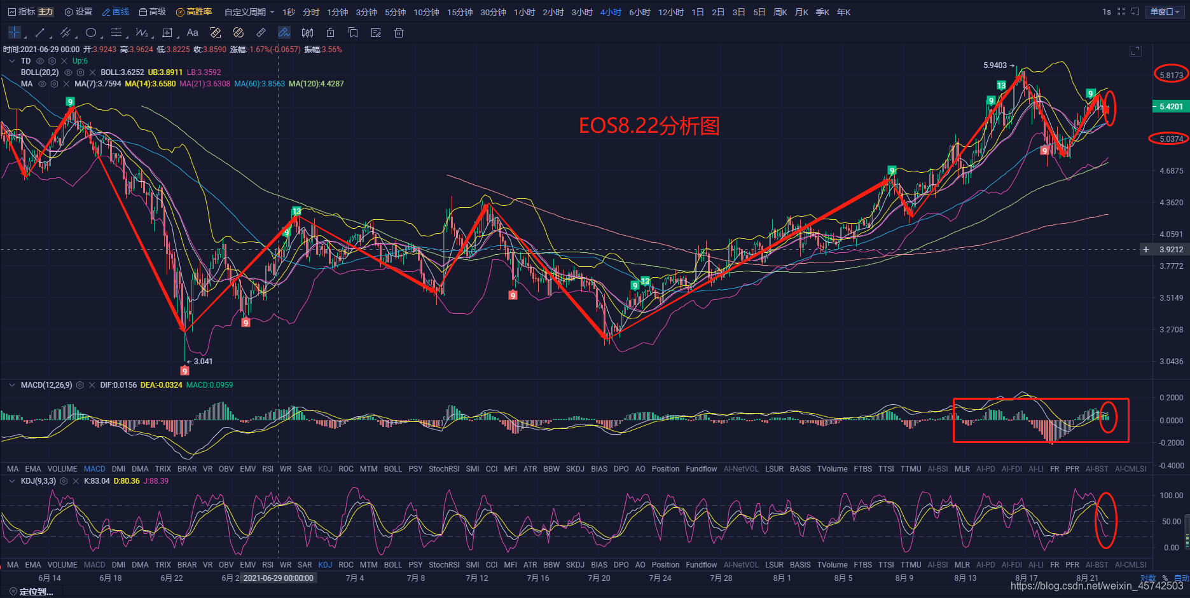
Task: Toggle the highlighted brush drawing tool
Action: click(x=284, y=32)
